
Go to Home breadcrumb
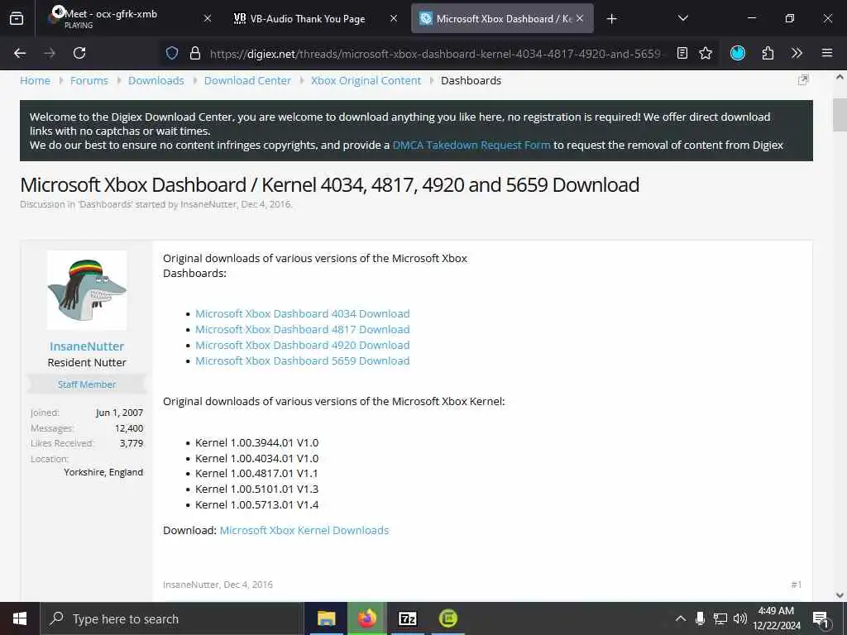[x=35, y=80]
